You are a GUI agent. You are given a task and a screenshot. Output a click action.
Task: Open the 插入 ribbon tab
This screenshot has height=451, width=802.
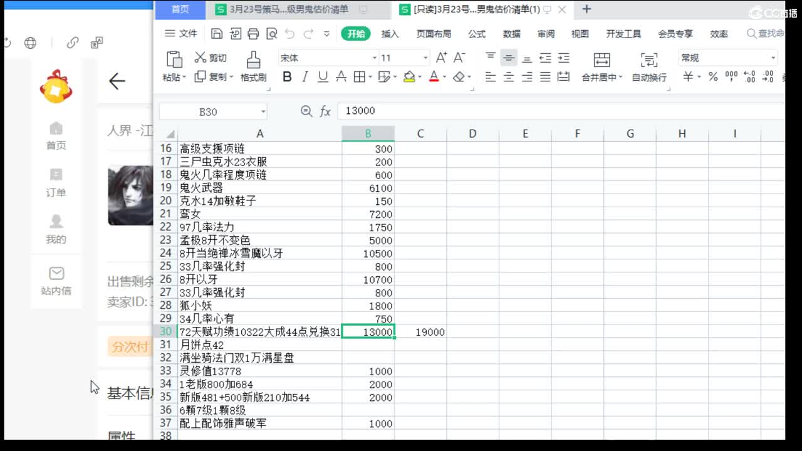pyautogui.click(x=390, y=34)
